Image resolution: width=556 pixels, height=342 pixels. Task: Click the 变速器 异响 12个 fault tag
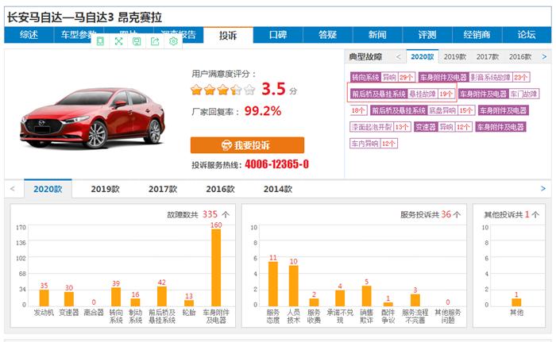(x=443, y=127)
